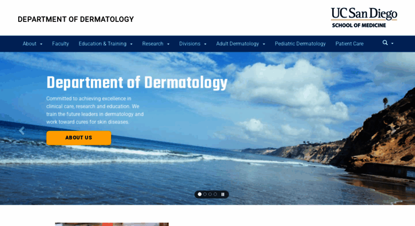
Task: Expand the About dropdown menu
Action: (x=32, y=44)
